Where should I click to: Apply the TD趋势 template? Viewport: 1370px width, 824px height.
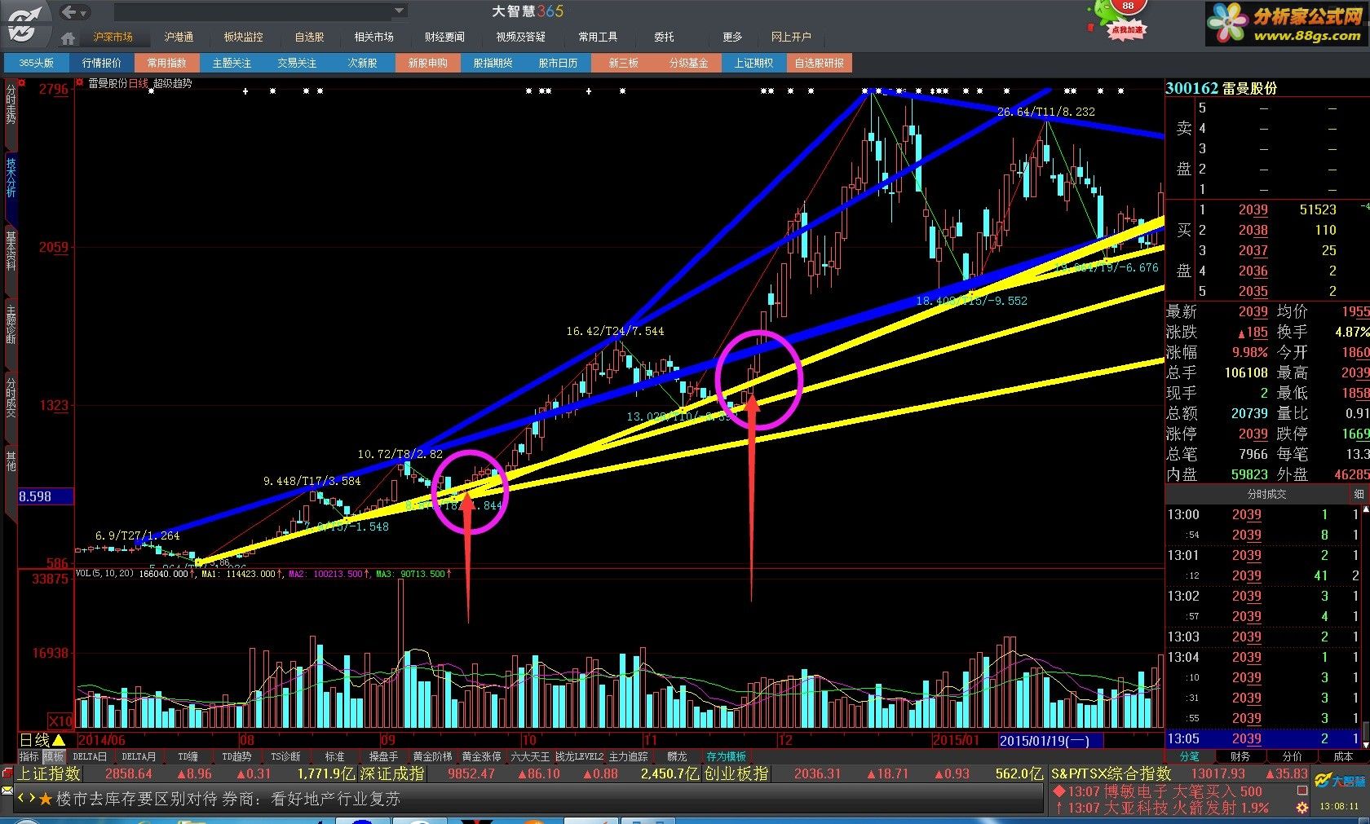coord(236,756)
